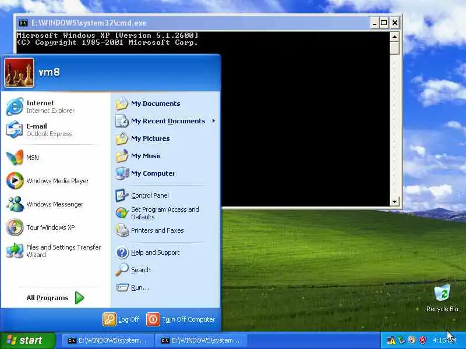Open the cmd.exe title bar system icon
The height and width of the screenshot is (349, 466).
tap(23, 23)
